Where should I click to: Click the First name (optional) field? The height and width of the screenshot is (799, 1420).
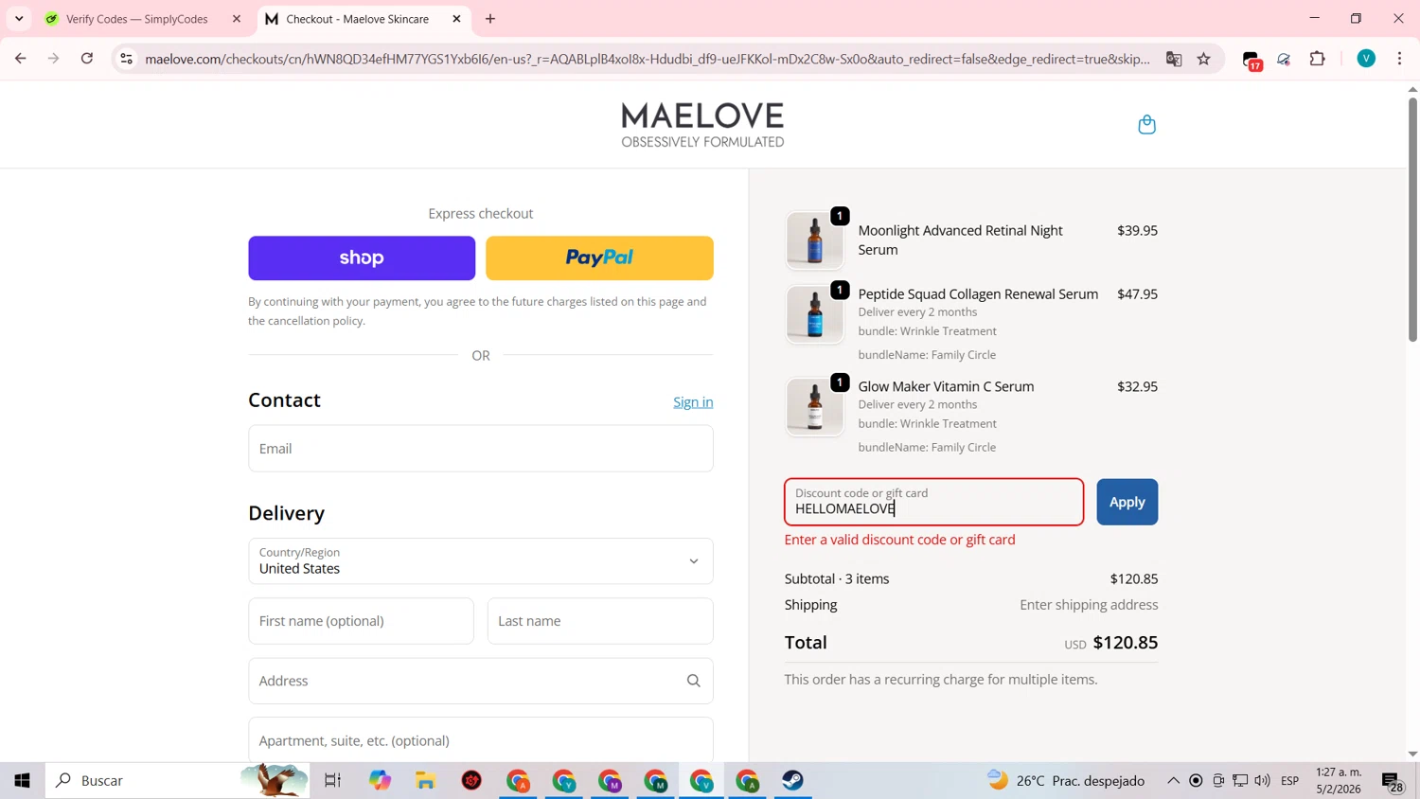pos(361,621)
